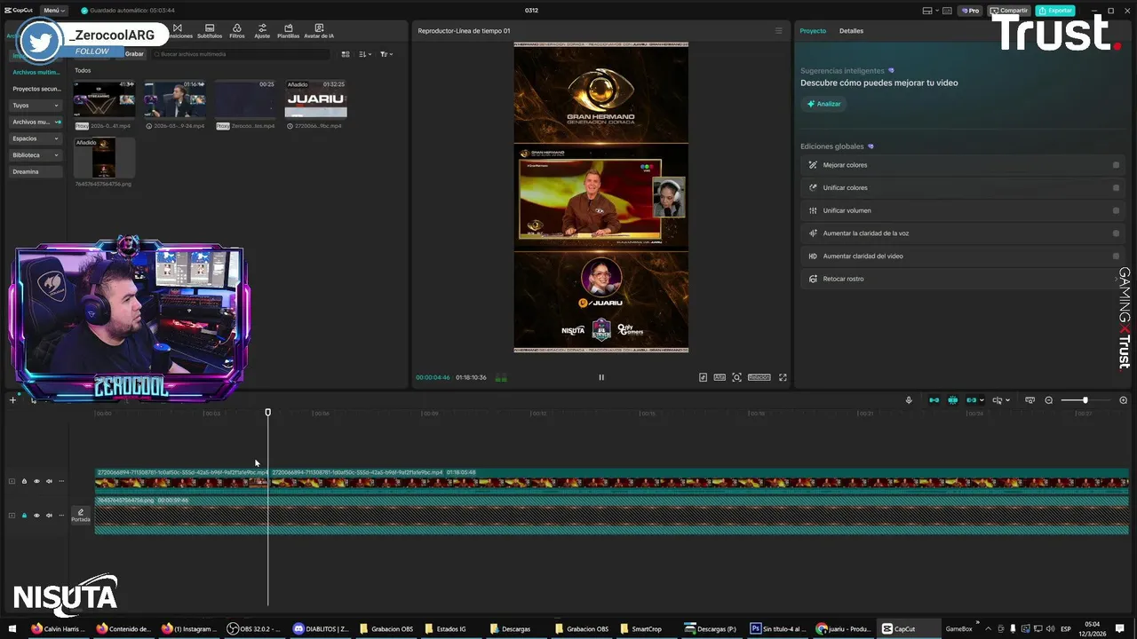This screenshot has height=639, width=1137.
Task: Toggle main track magnet icon
Action: point(934,400)
